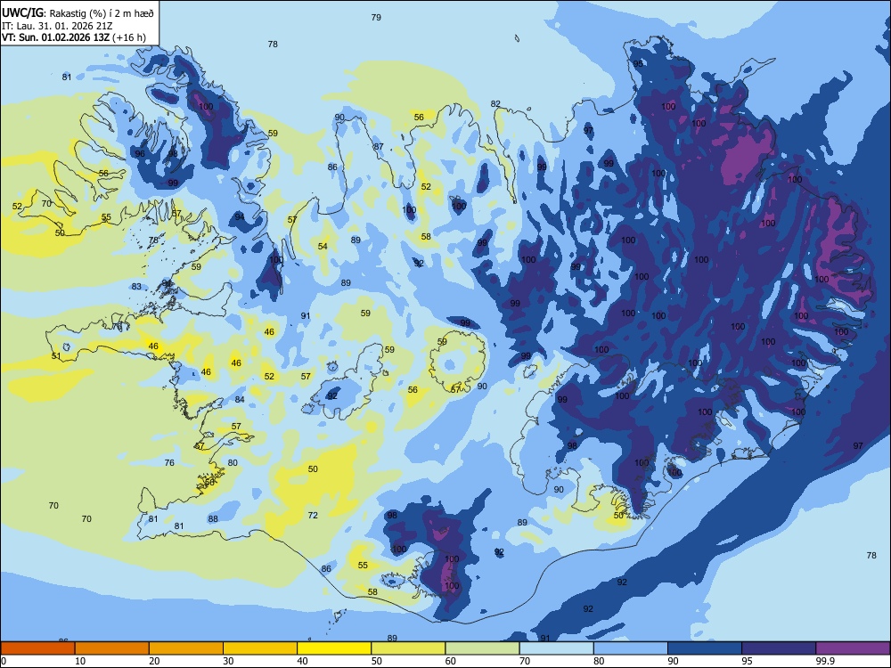
Task: Click the 50–60 legend color swatch
Action: pyautogui.click(x=408, y=648)
